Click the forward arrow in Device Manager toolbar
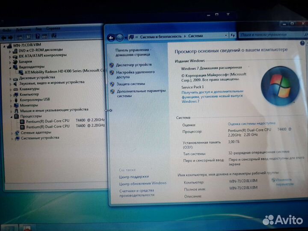 pyautogui.click(x=10, y=37)
